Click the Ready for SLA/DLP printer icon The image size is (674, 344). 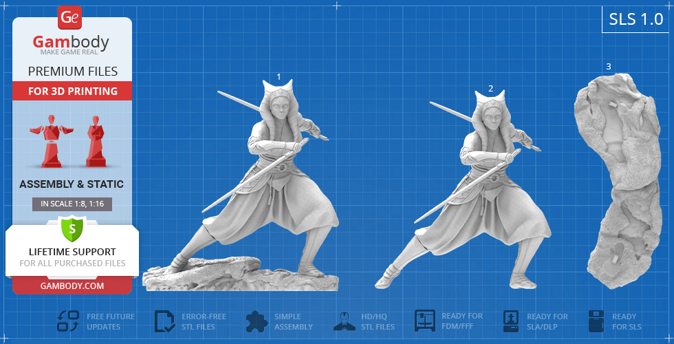click(x=510, y=321)
